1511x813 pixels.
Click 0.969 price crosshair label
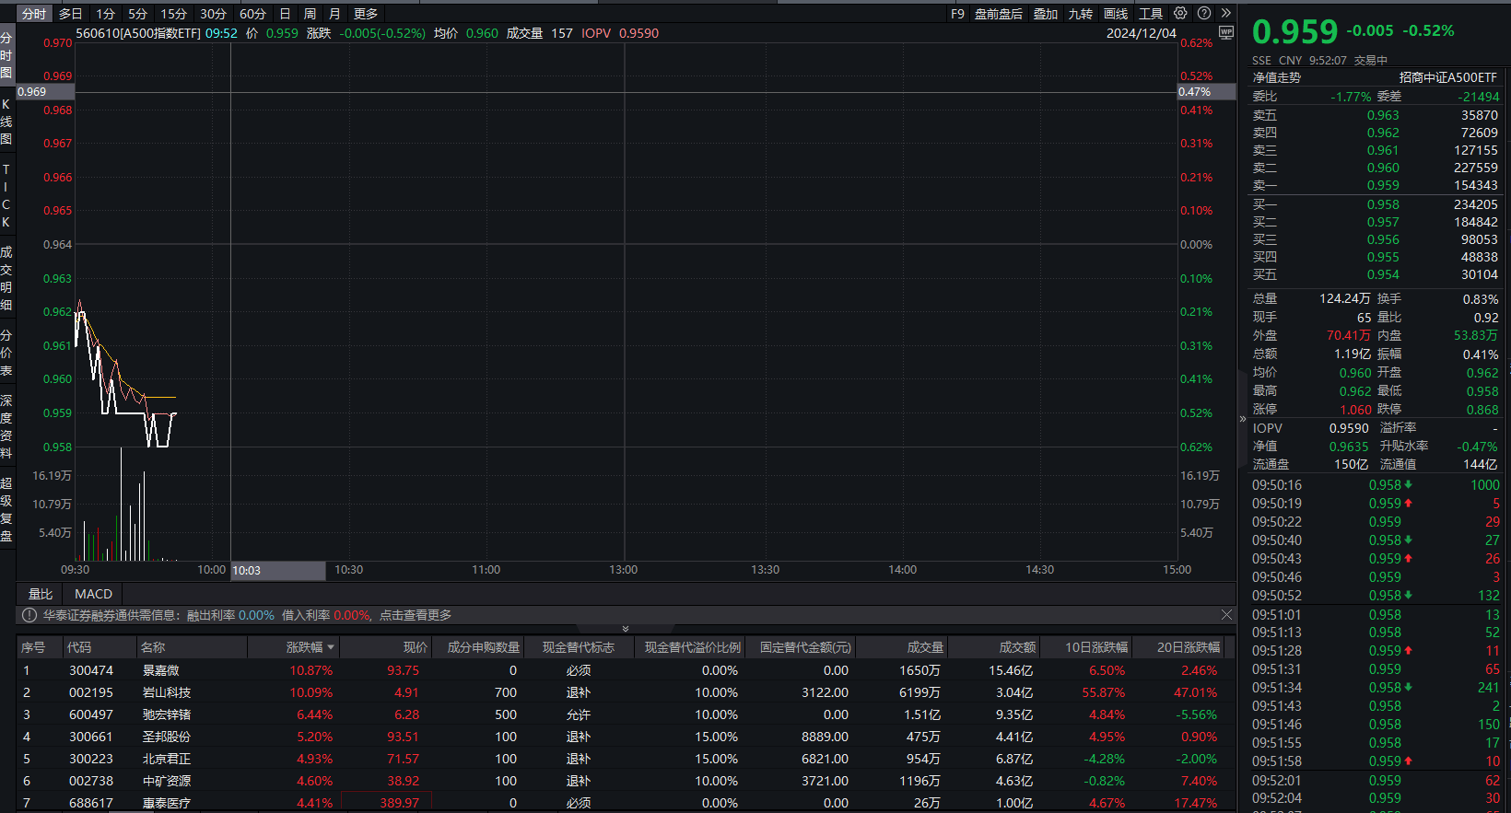(45, 91)
